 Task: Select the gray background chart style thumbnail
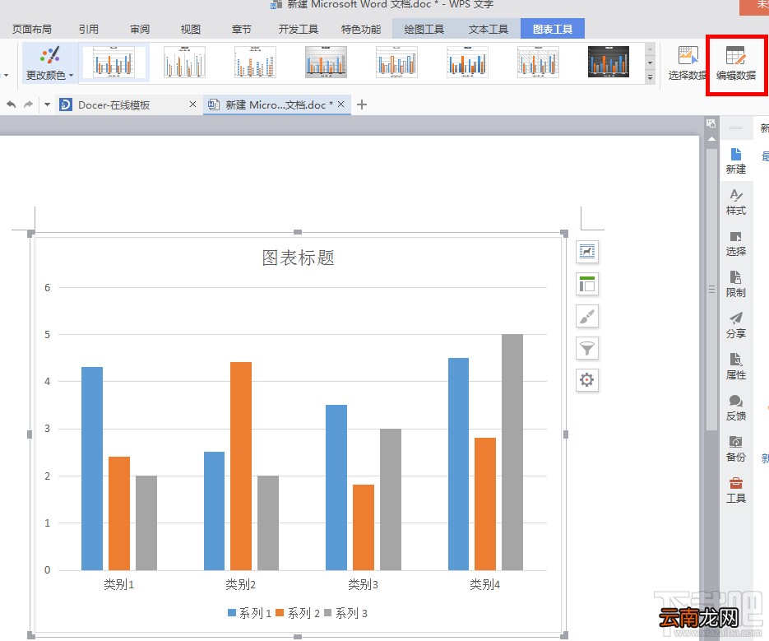pyautogui.click(x=327, y=62)
